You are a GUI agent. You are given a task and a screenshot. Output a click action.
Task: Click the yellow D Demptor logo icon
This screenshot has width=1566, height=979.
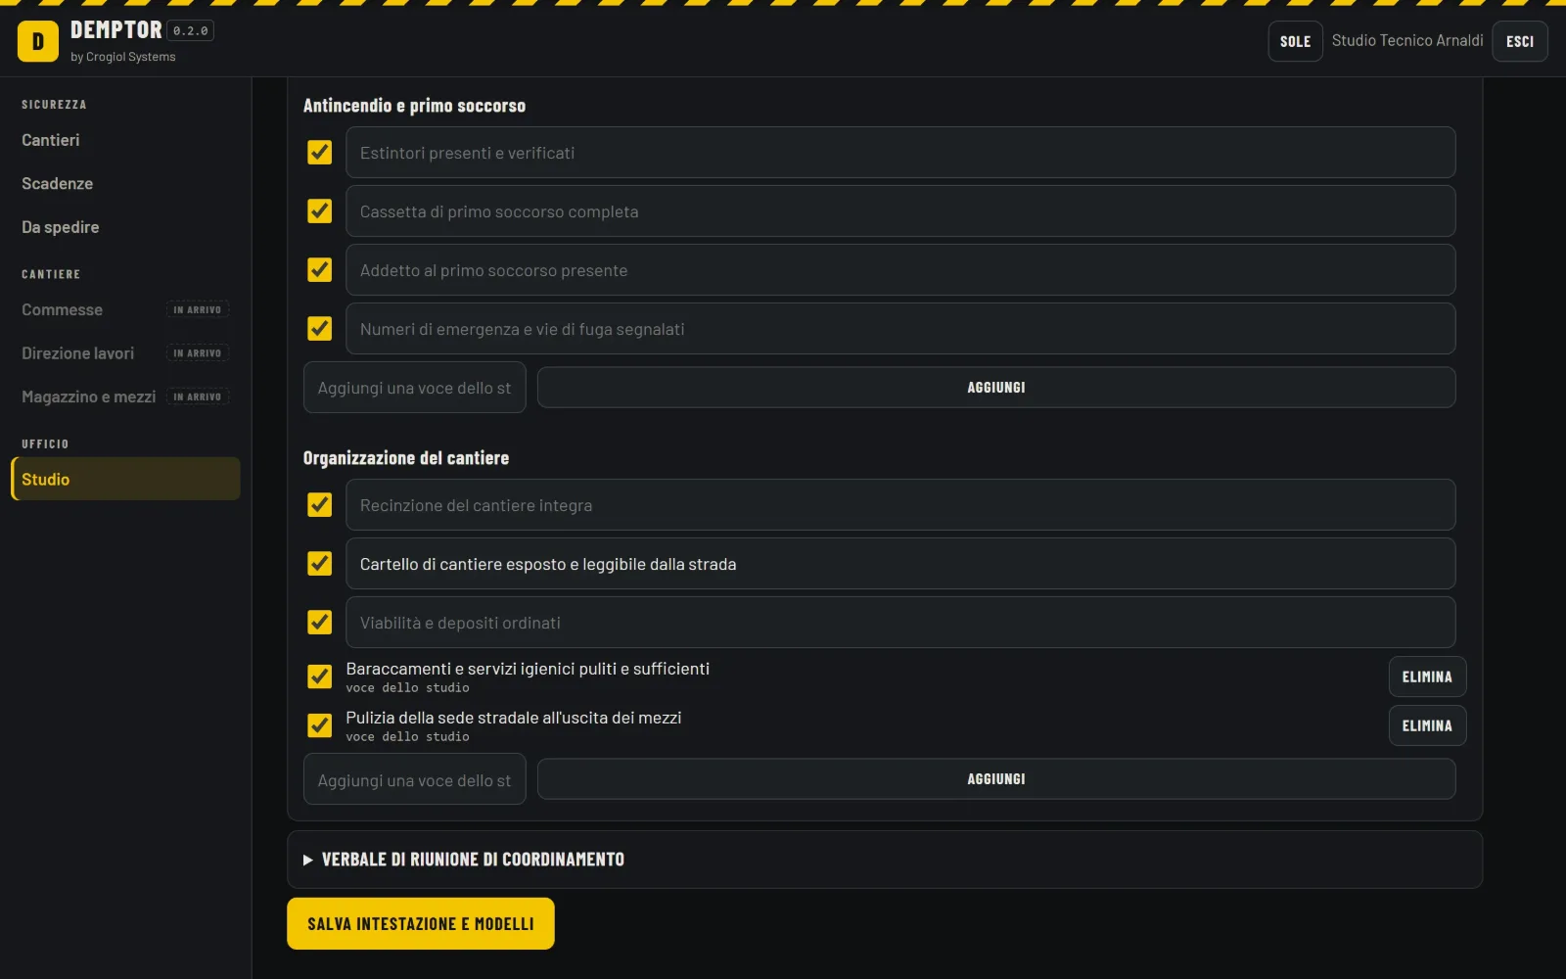pyautogui.click(x=38, y=41)
